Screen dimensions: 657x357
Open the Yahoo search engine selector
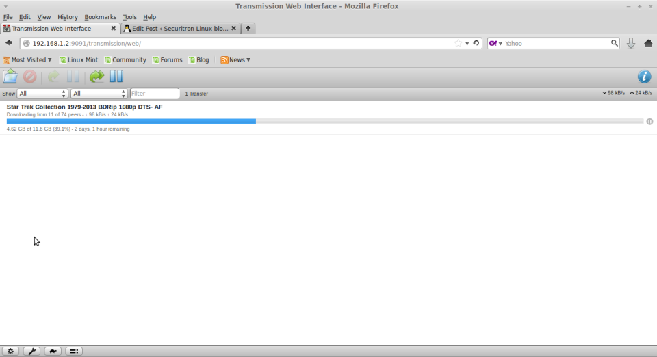pos(495,43)
